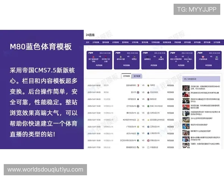Click the 上海女足U18 team badge
Image resolution: width=224 pixels, height=179 pixels.
pos(148,134)
